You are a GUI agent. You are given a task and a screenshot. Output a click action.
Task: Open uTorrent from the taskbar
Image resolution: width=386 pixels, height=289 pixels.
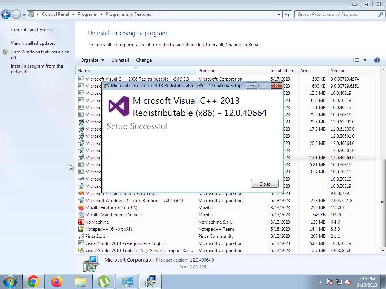coord(104,281)
